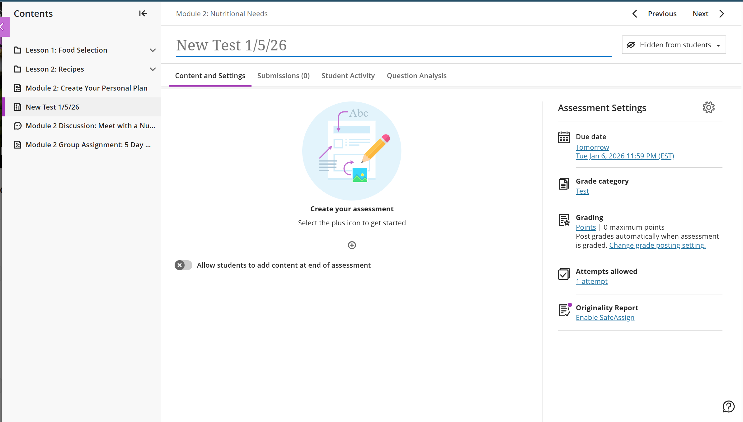Open the Submissions (0) tab
The width and height of the screenshot is (743, 422).
pyautogui.click(x=283, y=76)
